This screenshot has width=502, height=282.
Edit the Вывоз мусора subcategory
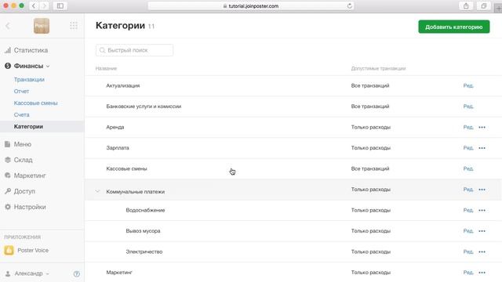[468, 231]
